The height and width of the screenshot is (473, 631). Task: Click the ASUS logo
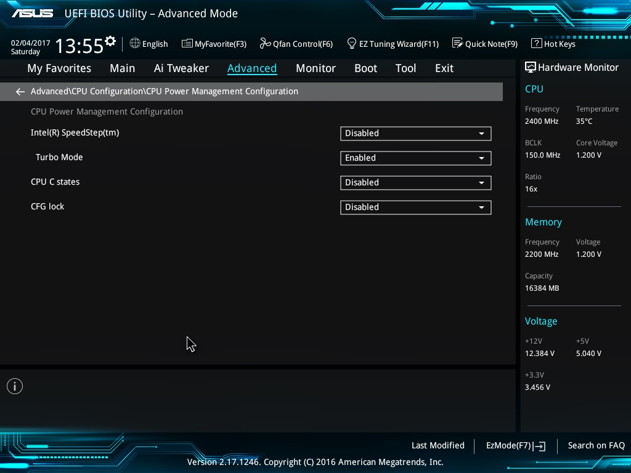(x=32, y=14)
